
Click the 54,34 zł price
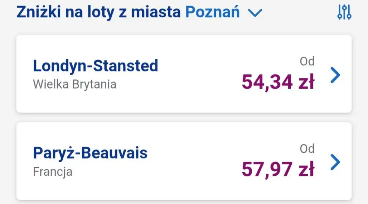point(278,82)
